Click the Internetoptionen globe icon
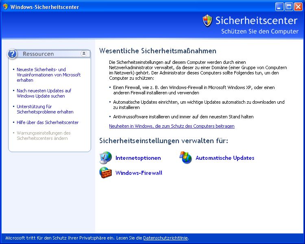Image resolution: width=305 pixels, height=244 pixels. [x=106, y=158]
